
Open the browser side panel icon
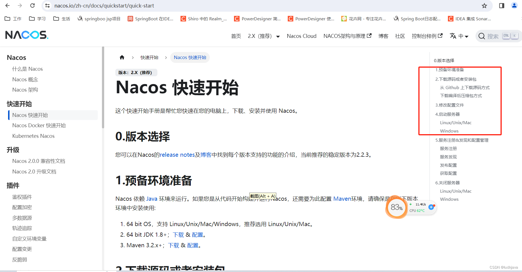tap(502, 6)
